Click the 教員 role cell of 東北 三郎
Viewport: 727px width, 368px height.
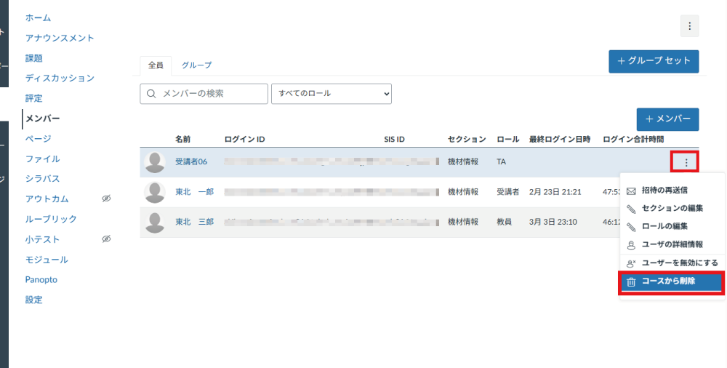pyautogui.click(x=504, y=223)
